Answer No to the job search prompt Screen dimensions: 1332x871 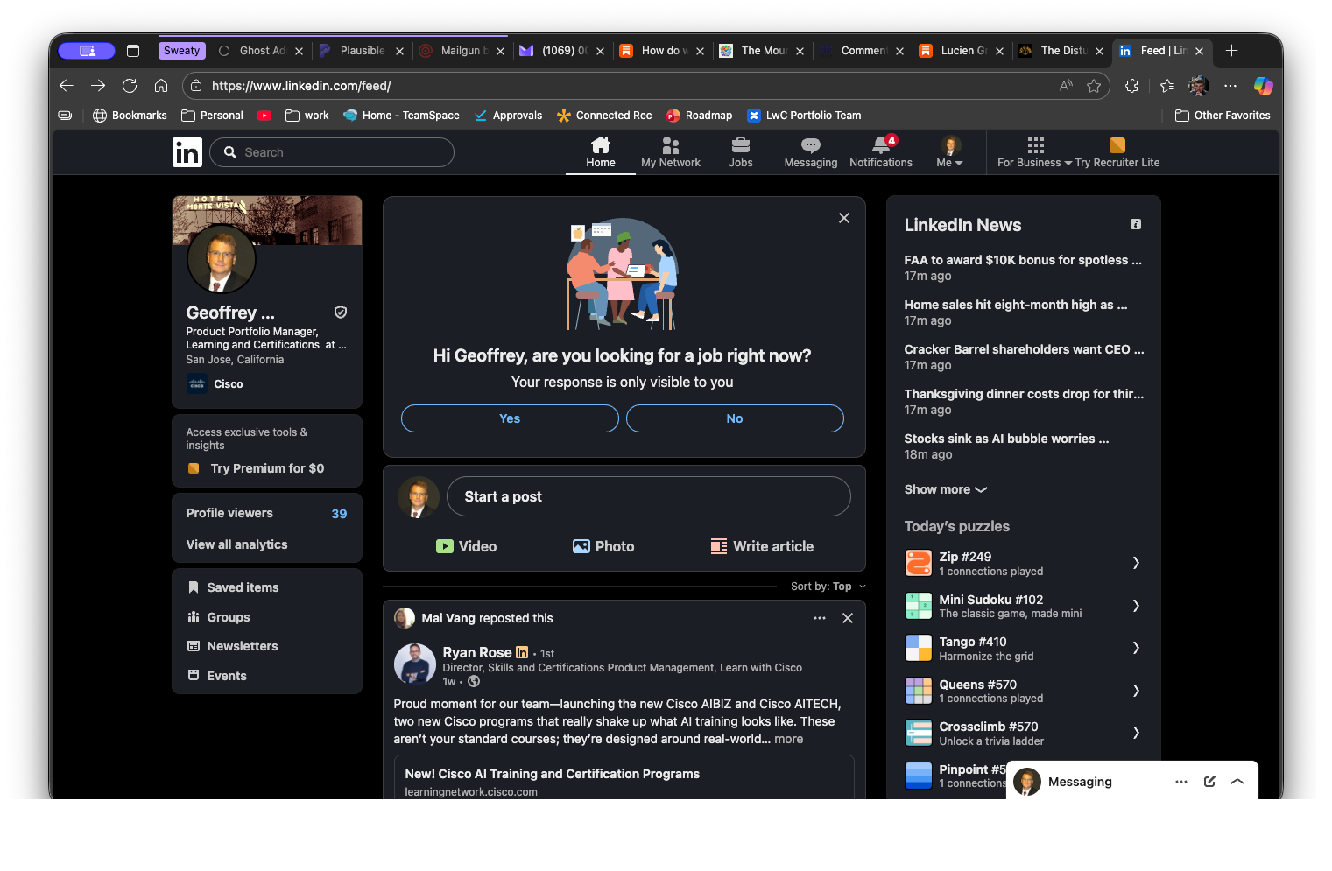(x=735, y=418)
